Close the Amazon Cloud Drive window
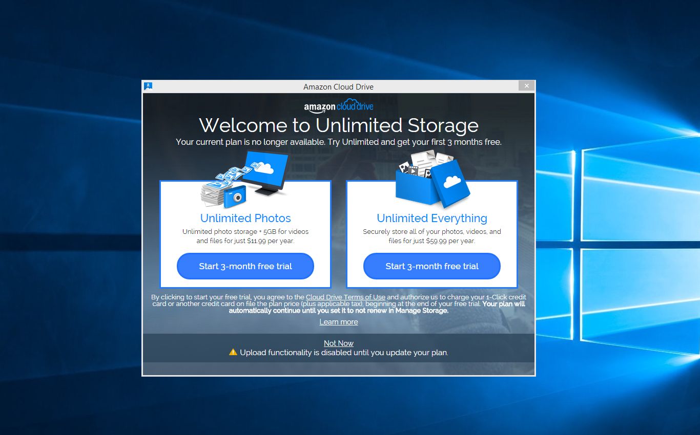This screenshot has width=700, height=435. click(526, 86)
